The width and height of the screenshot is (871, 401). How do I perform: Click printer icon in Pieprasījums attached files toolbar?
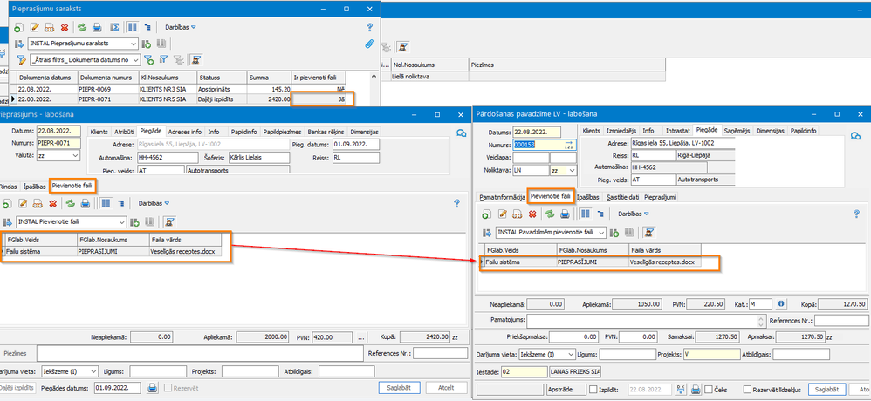85,203
